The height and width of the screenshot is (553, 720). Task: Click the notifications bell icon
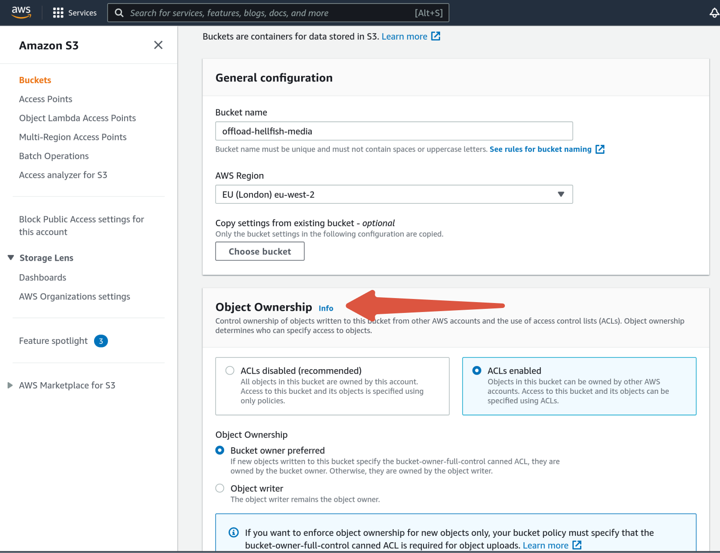click(714, 13)
